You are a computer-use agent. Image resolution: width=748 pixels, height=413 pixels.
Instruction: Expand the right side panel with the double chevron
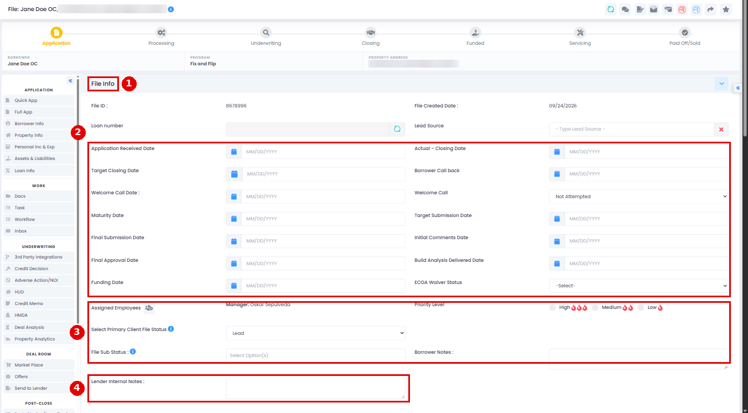tap(738, 88)
